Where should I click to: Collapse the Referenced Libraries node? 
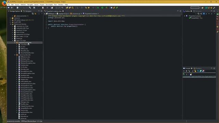(11, 24)
